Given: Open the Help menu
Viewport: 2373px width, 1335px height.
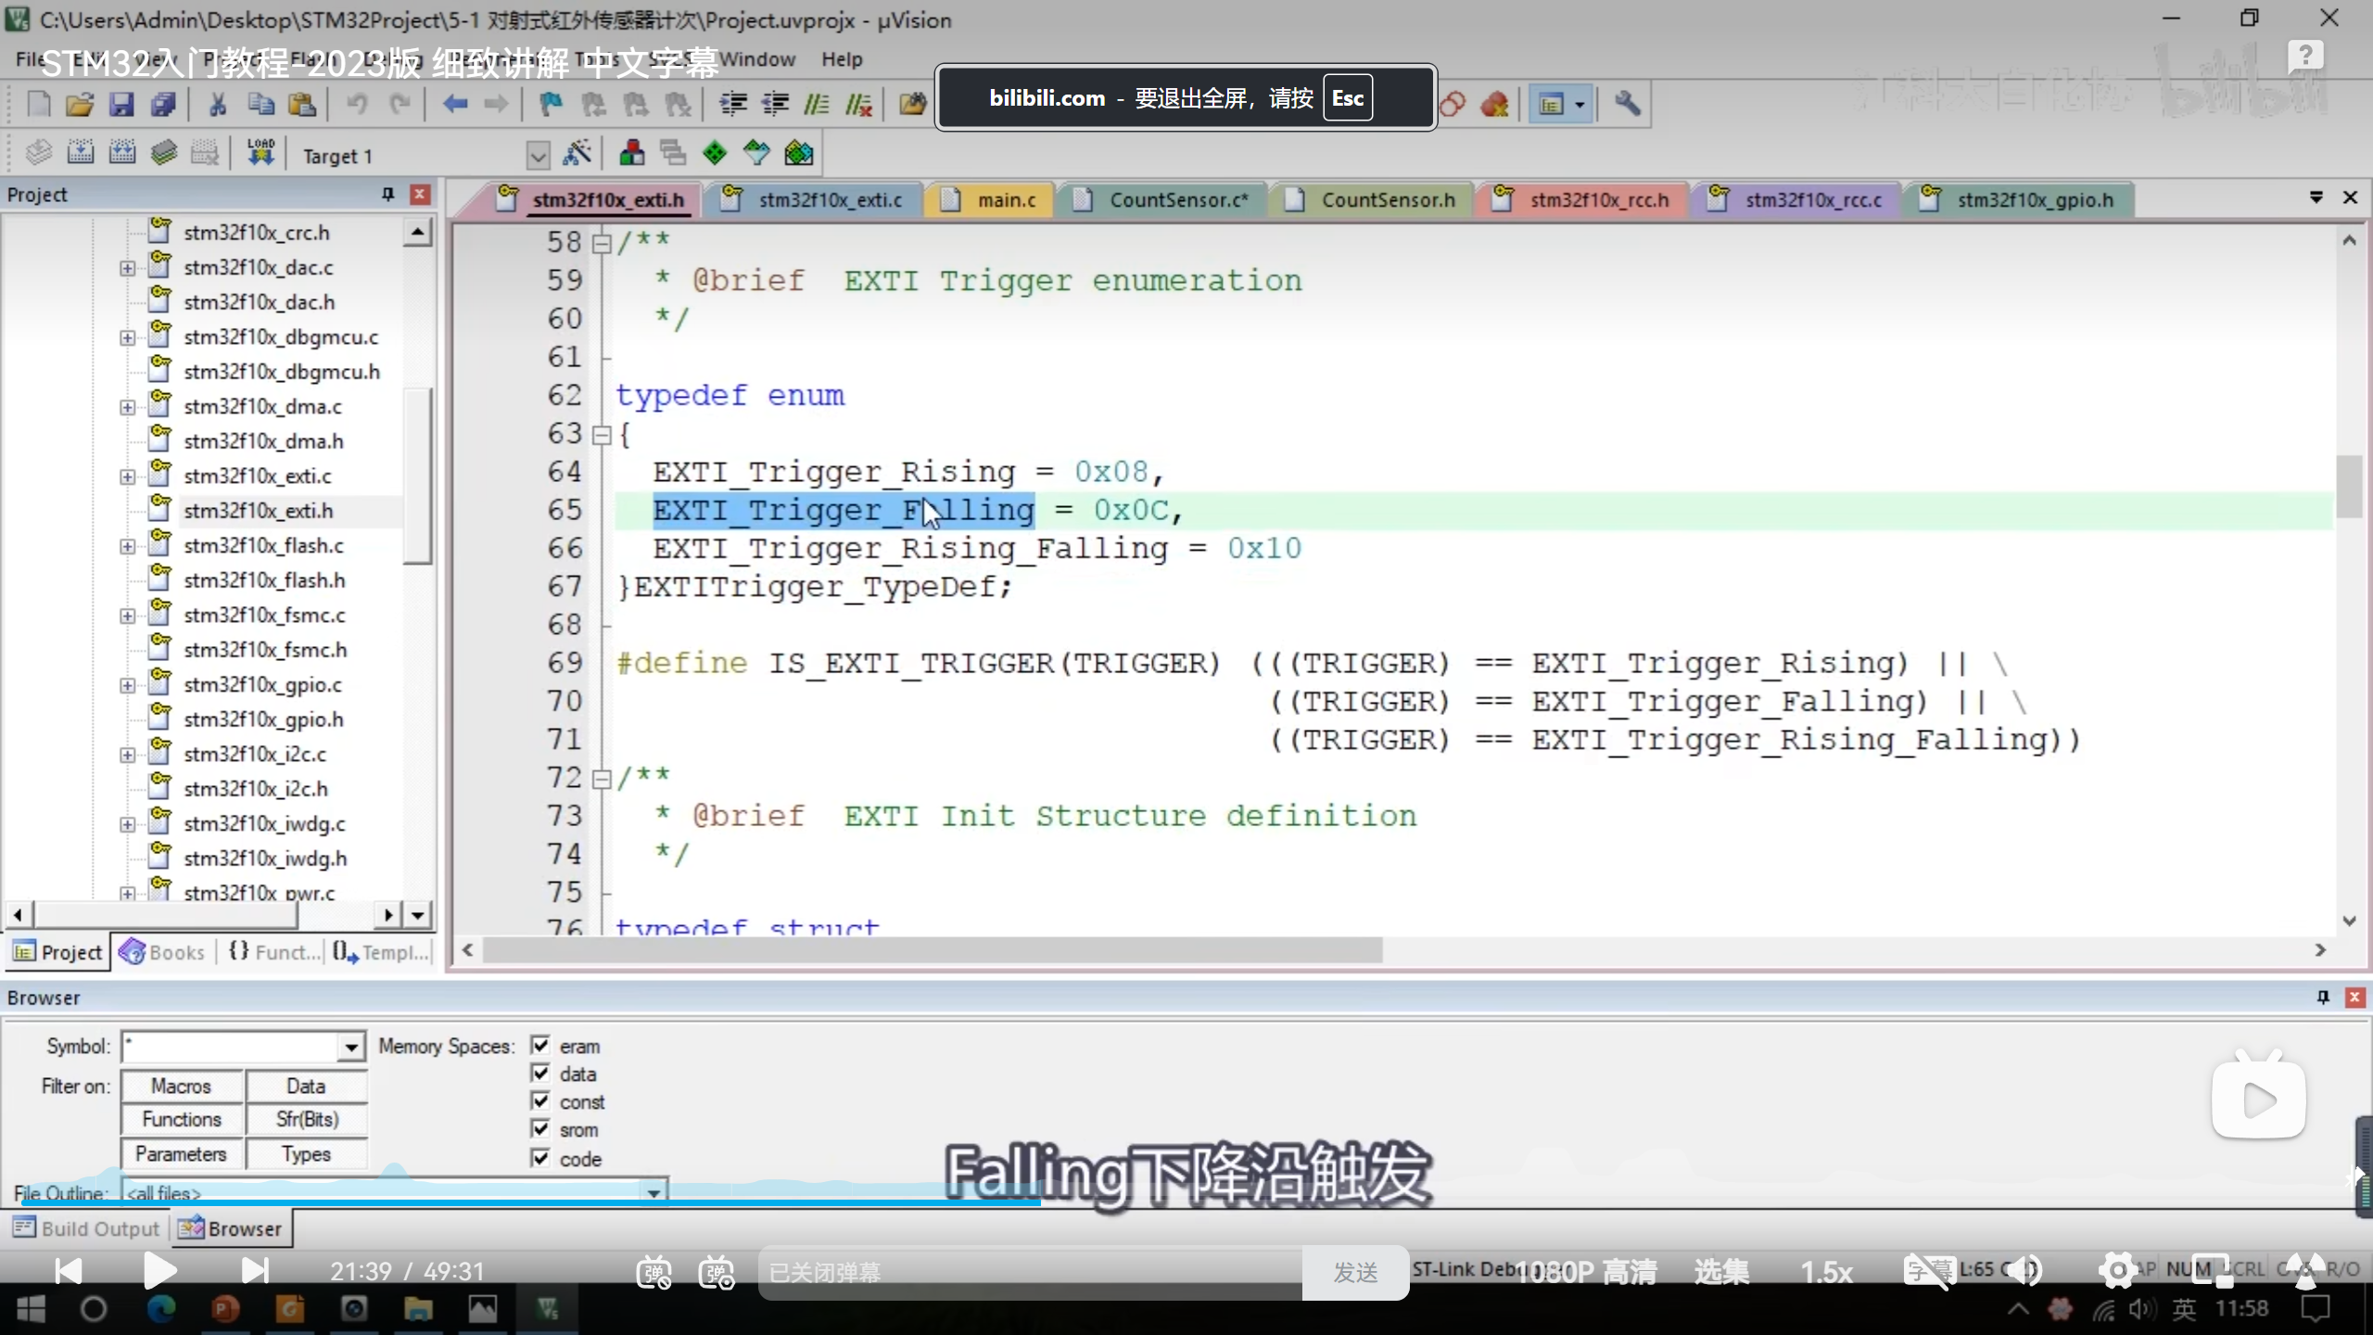Looking at the screenshot, I should (x=841, y=59).
